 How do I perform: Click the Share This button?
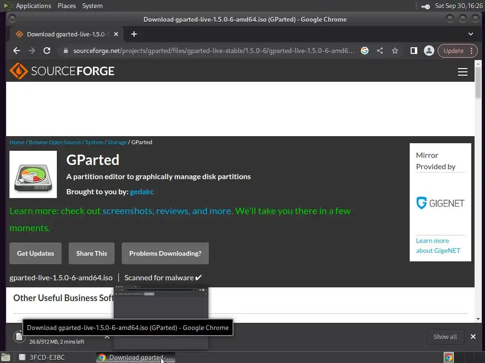coord(91,253)
